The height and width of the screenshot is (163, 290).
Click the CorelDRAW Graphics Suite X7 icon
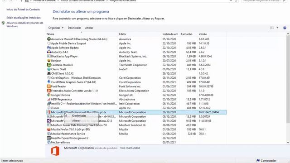49,82
